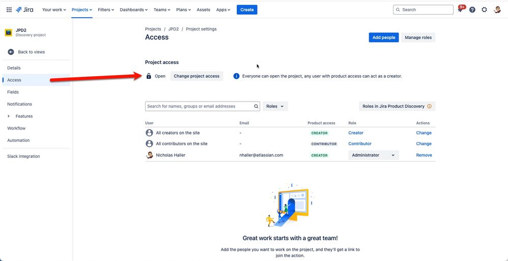The width and height of the screenshot is (508, 261).
Task: Click Change for All contributors on the site
Action: tap(424, 144)
